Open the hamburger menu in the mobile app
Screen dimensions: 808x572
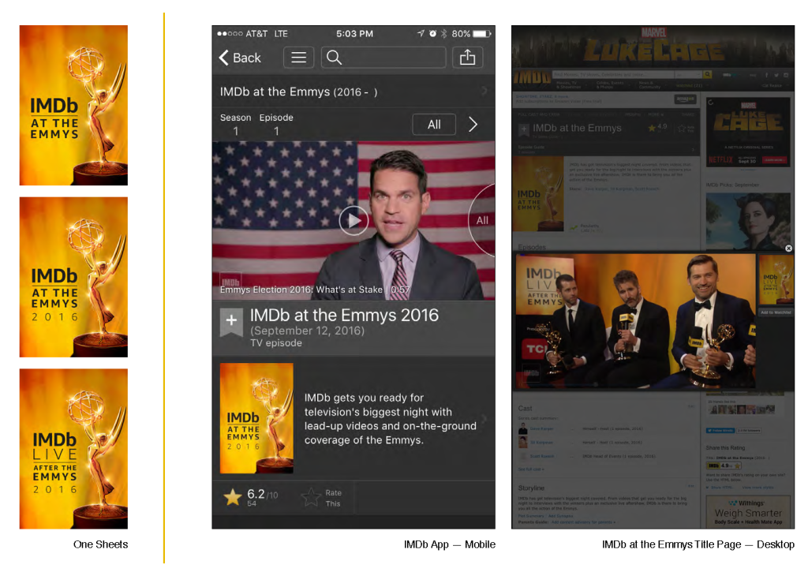point(298,57)
